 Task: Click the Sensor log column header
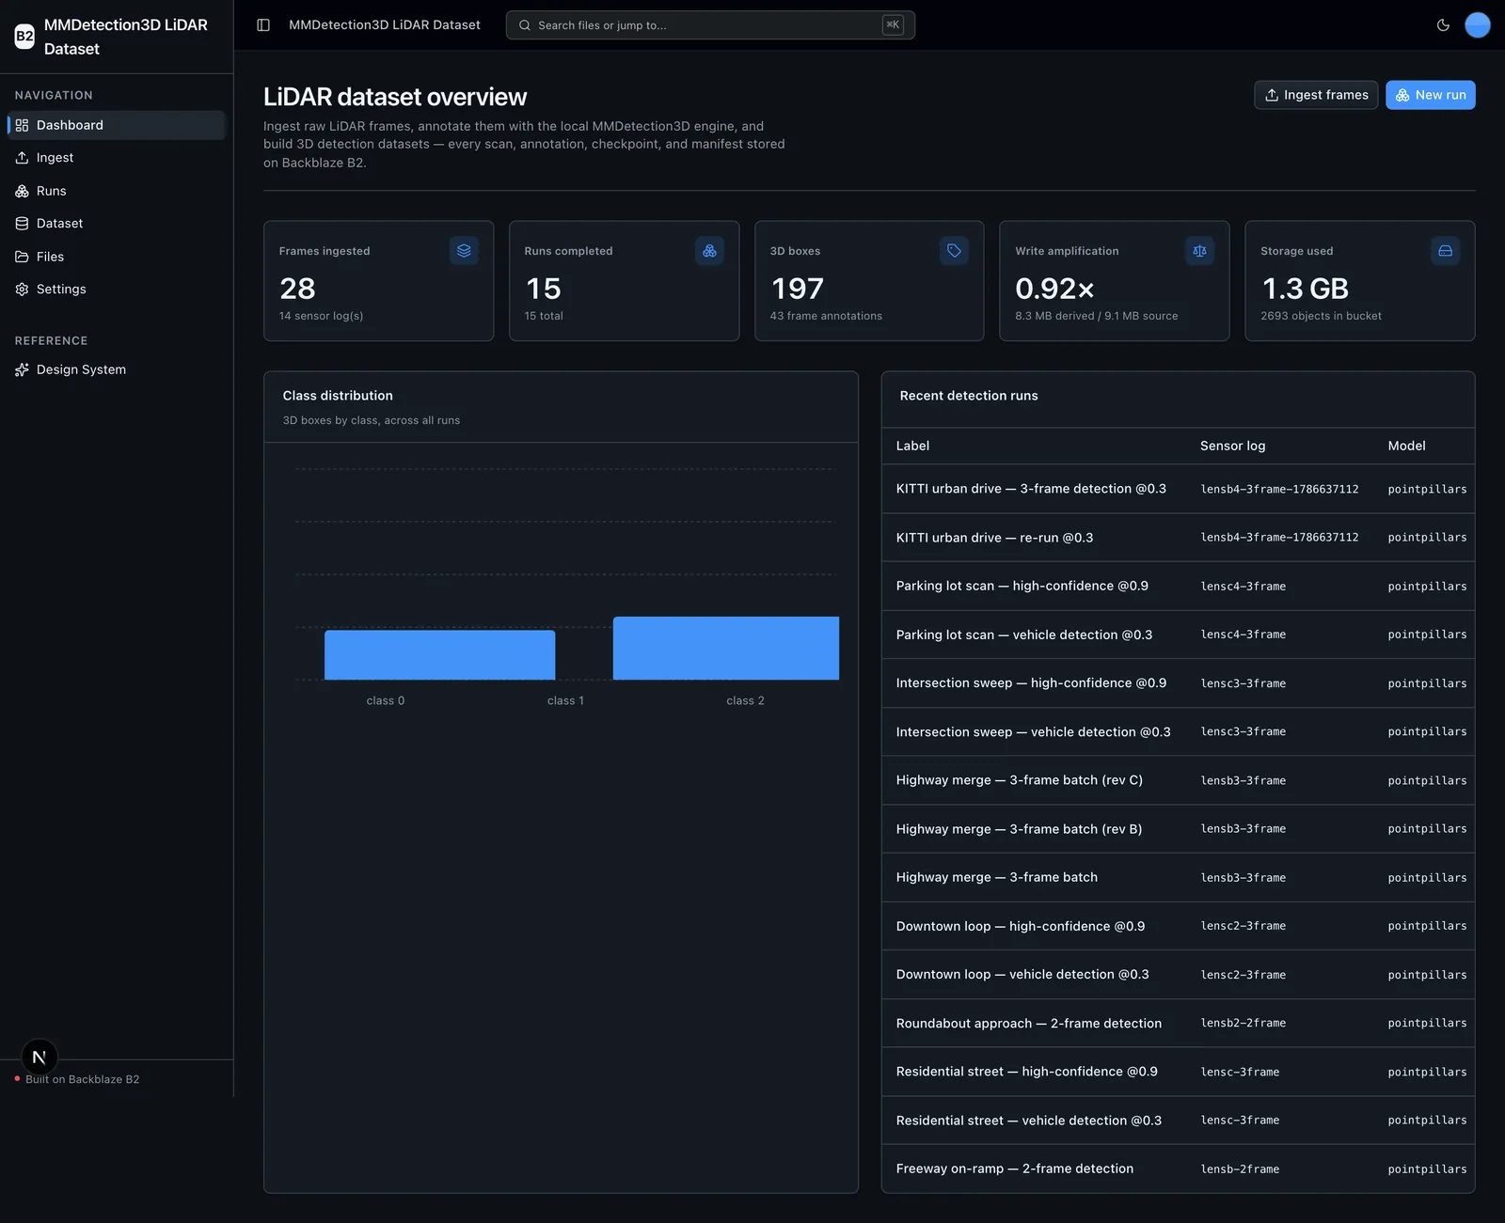pos(1232,446)
